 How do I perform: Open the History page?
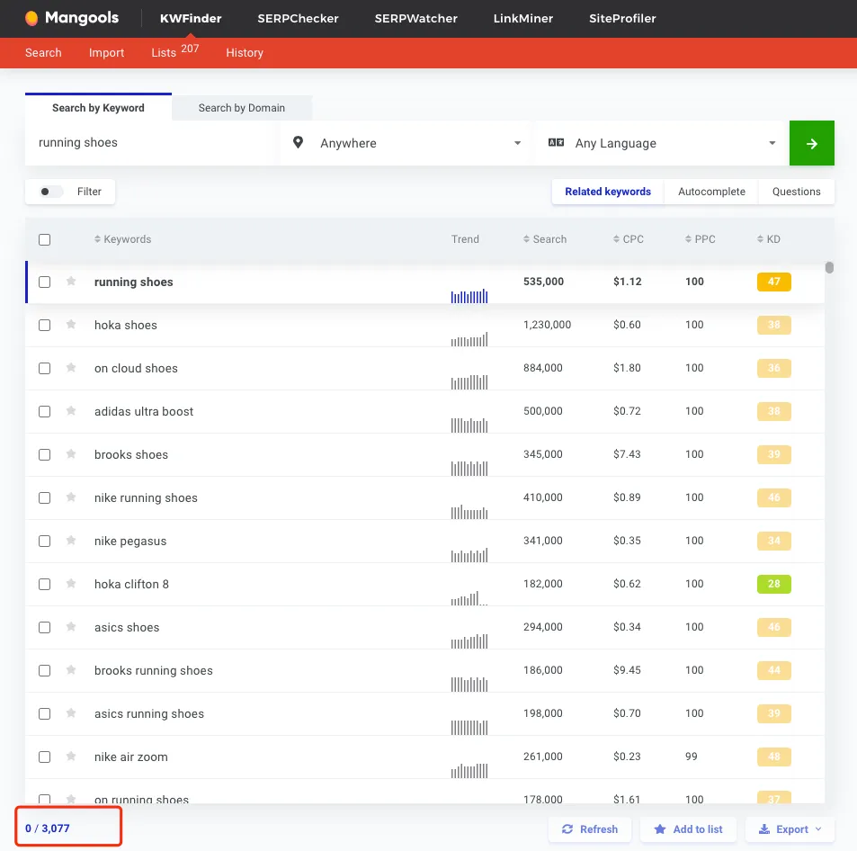pyautogui.click(x=245, y=52)
